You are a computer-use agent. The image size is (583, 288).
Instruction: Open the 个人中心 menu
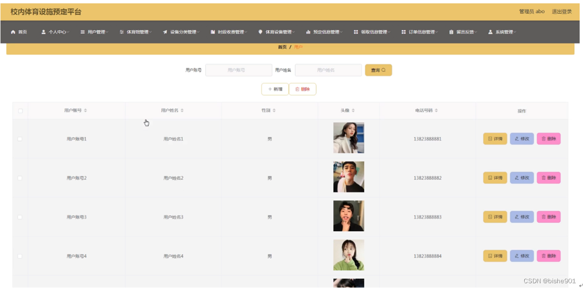click(x=55, y=32)
